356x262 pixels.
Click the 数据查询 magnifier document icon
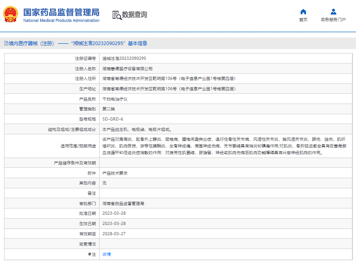116,15
